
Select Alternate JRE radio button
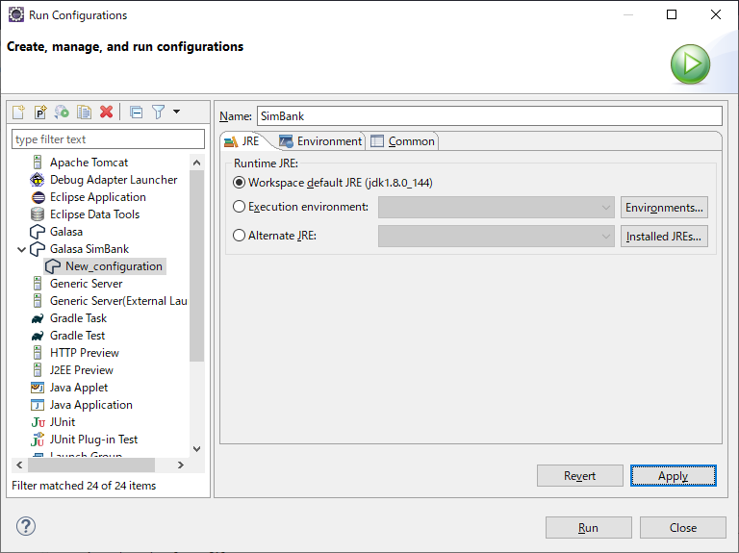tap(240, 235)
